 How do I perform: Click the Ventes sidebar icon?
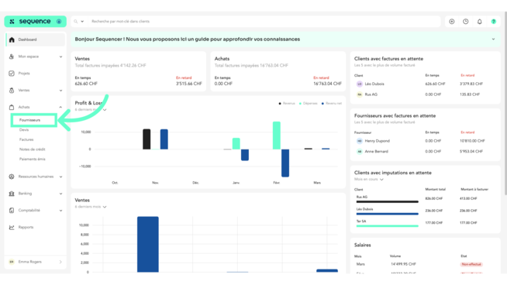(12, 90)
